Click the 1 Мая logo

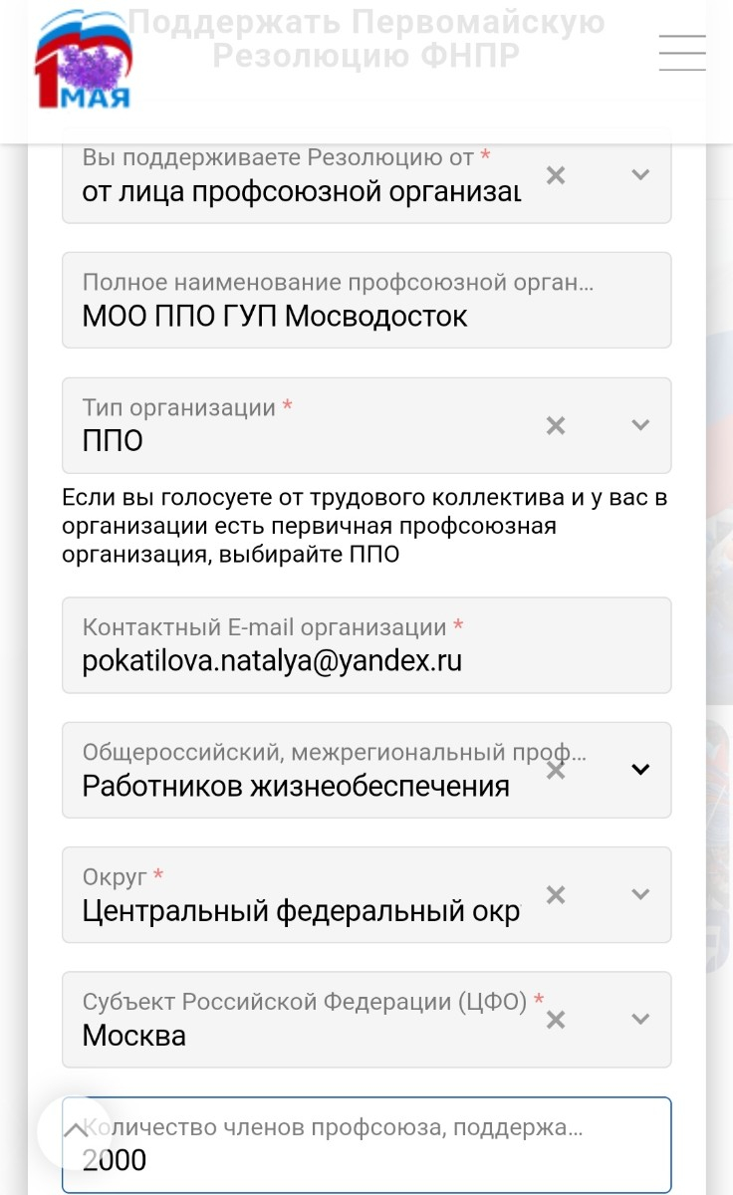[x=84, y=61]
